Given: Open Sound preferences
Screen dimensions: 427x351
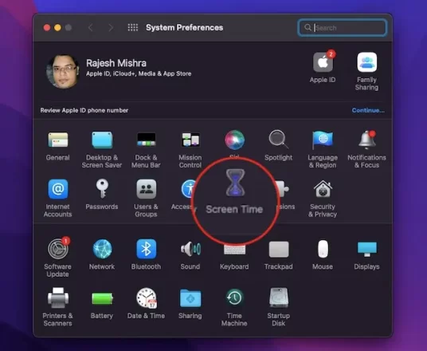Looking at the screenshot, I should [x=190, y=249].
